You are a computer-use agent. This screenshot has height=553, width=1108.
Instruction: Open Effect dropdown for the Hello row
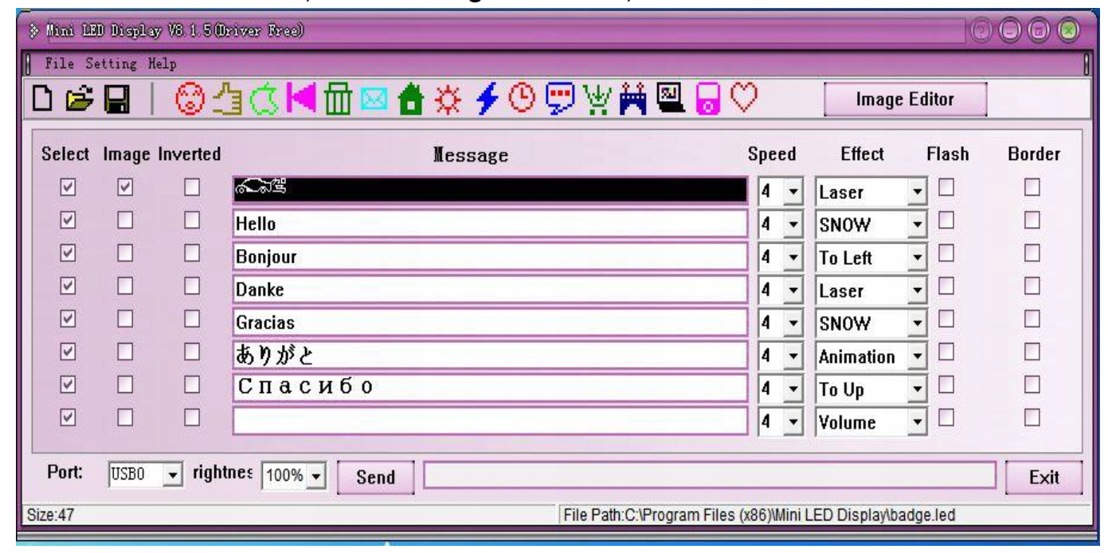(918, 226)
